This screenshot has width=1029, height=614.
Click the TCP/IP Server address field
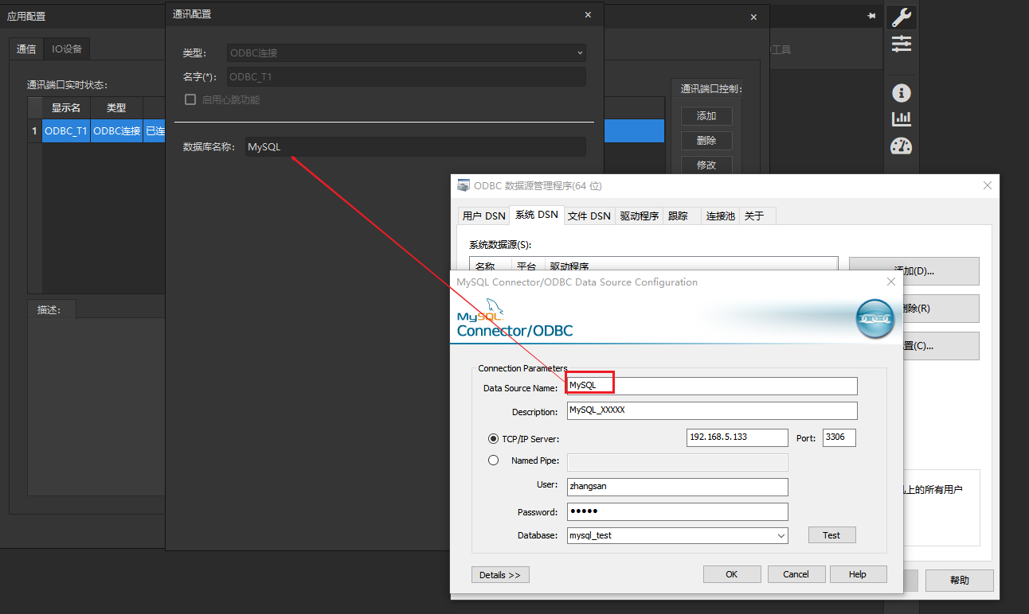(x=738, y=437)
